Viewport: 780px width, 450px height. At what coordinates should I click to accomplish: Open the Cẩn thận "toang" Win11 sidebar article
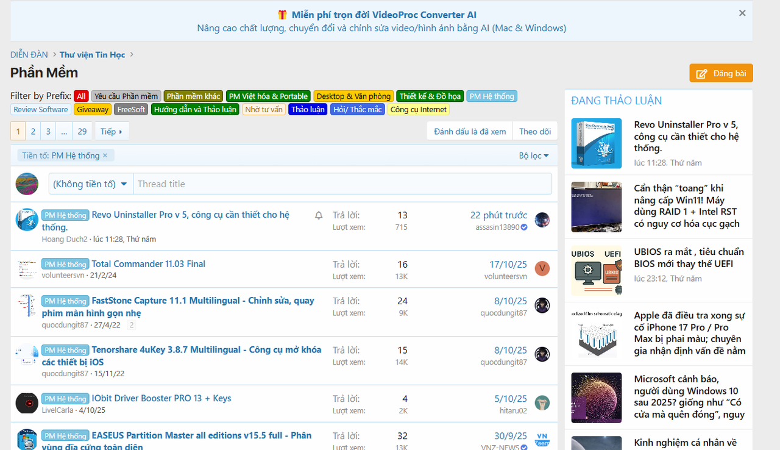click(x=687, y=206)
